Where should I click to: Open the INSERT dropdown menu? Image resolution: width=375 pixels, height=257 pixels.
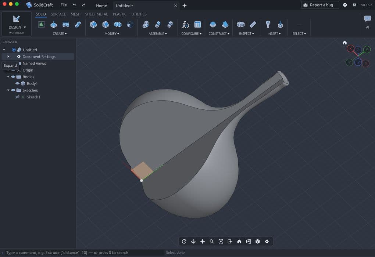coord(274,34)
